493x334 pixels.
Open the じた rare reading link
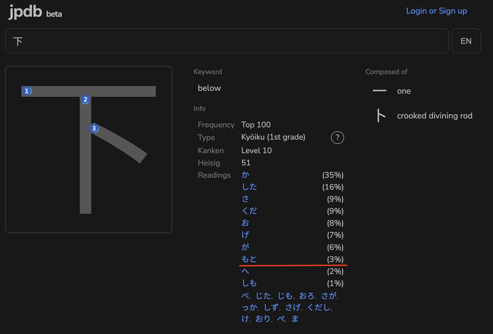click(263, 296)
